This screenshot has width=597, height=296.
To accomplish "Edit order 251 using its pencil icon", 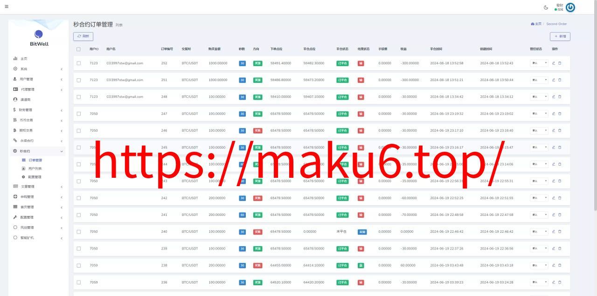I will coord(554,80).
